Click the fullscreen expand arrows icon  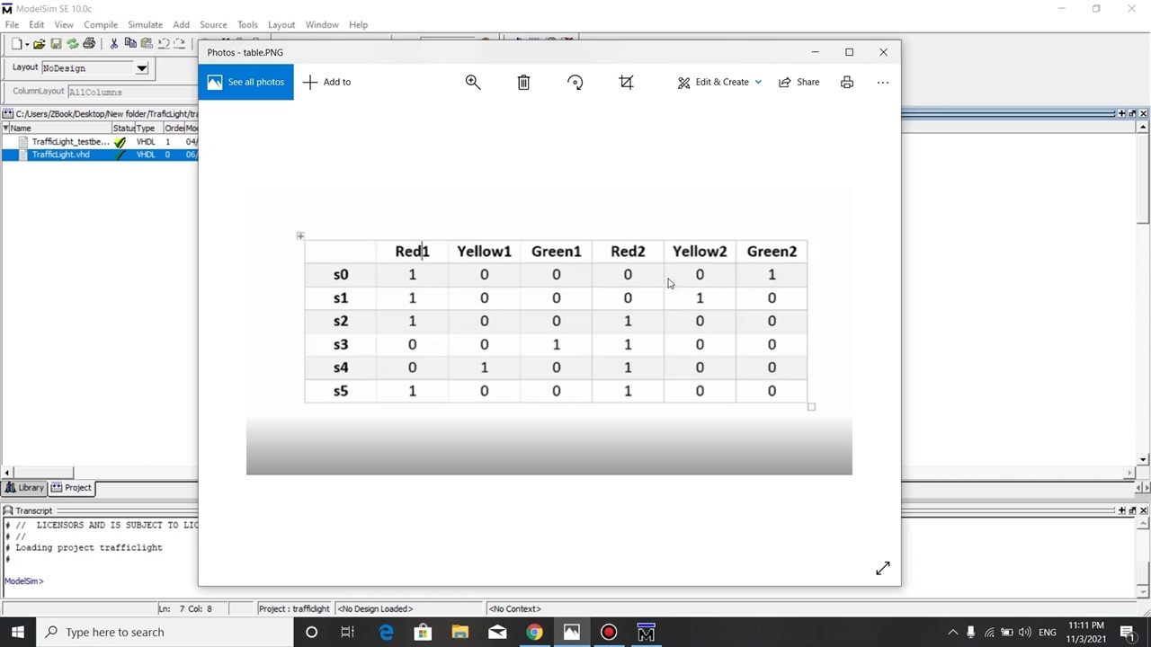click(882, 568)
